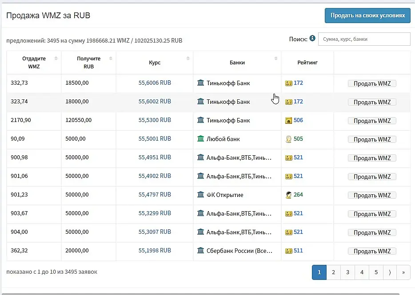Click the passport icon next to rating 505
The image size is (415, 295).
click(x=288, y=139)
